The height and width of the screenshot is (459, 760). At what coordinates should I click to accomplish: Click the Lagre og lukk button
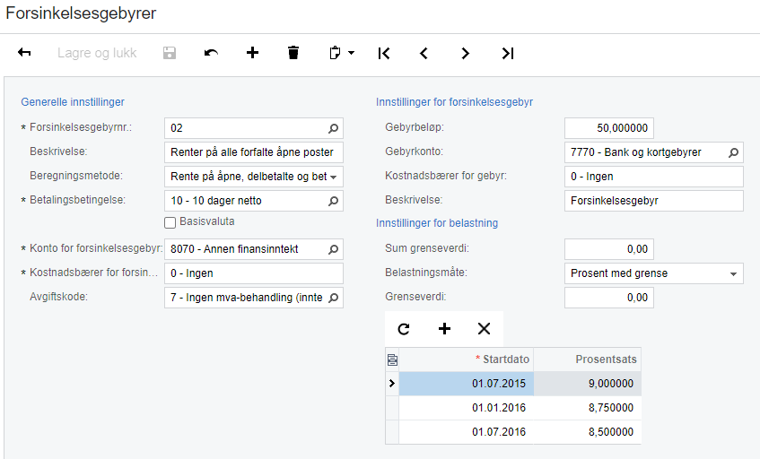[x=97, y=53]
